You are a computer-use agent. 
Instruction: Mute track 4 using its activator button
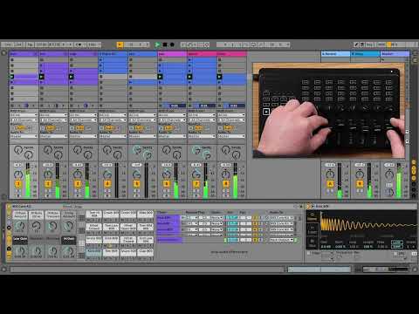click(x=107, y=184)
